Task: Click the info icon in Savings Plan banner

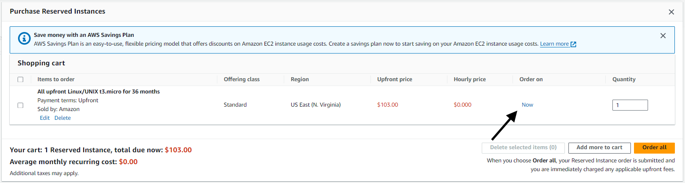Action: pos(24,39)
